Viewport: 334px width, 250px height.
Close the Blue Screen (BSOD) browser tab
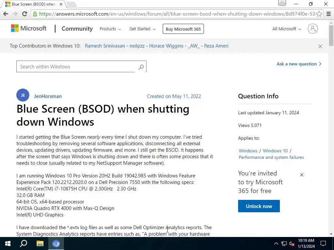[x=61, y=4]
